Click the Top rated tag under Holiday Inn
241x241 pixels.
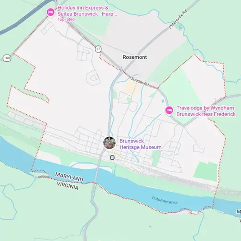[x=66, y=19]
